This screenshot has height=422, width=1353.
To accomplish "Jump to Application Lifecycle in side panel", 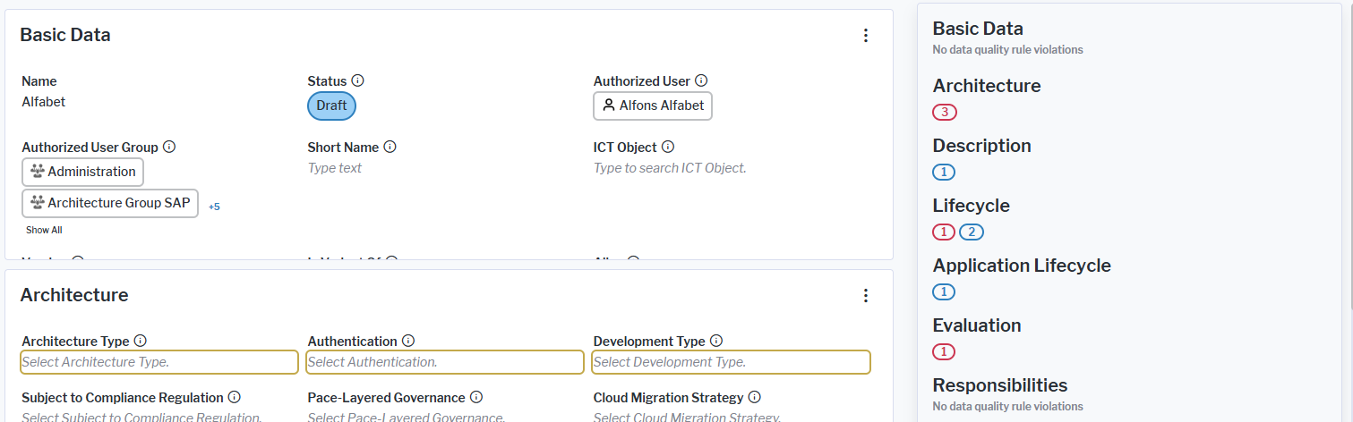I will tap(1022, 266).
